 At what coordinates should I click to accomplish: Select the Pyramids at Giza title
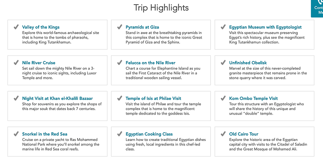coord(142,27)
